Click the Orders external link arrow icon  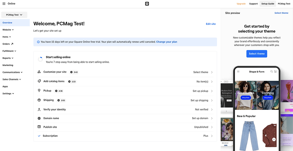click(x=12, y=44)
